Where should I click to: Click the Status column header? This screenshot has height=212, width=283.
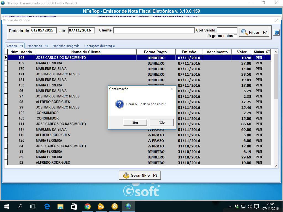pyautogui.click(x=259, y=52)
